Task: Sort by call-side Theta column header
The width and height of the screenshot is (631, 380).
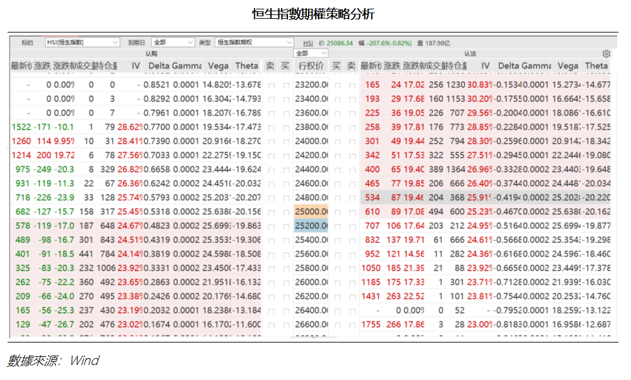Action: tap(247, 66)
